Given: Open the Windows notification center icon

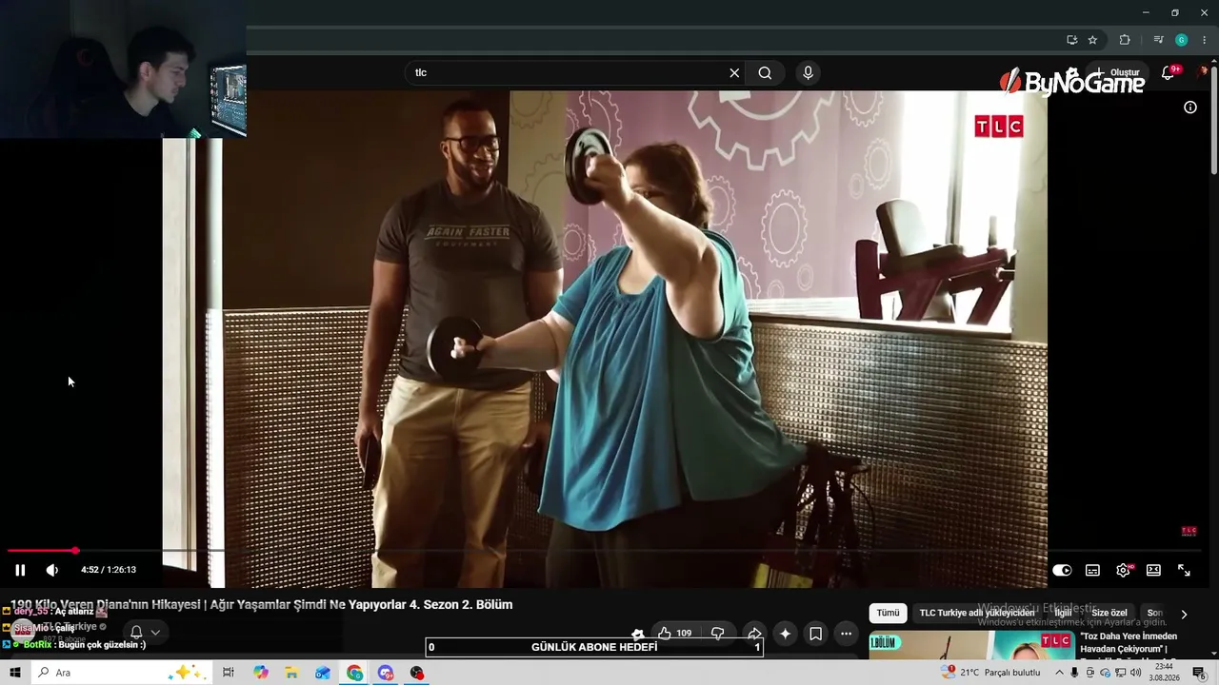Looking at the screenshot, I should (1199, 673).
